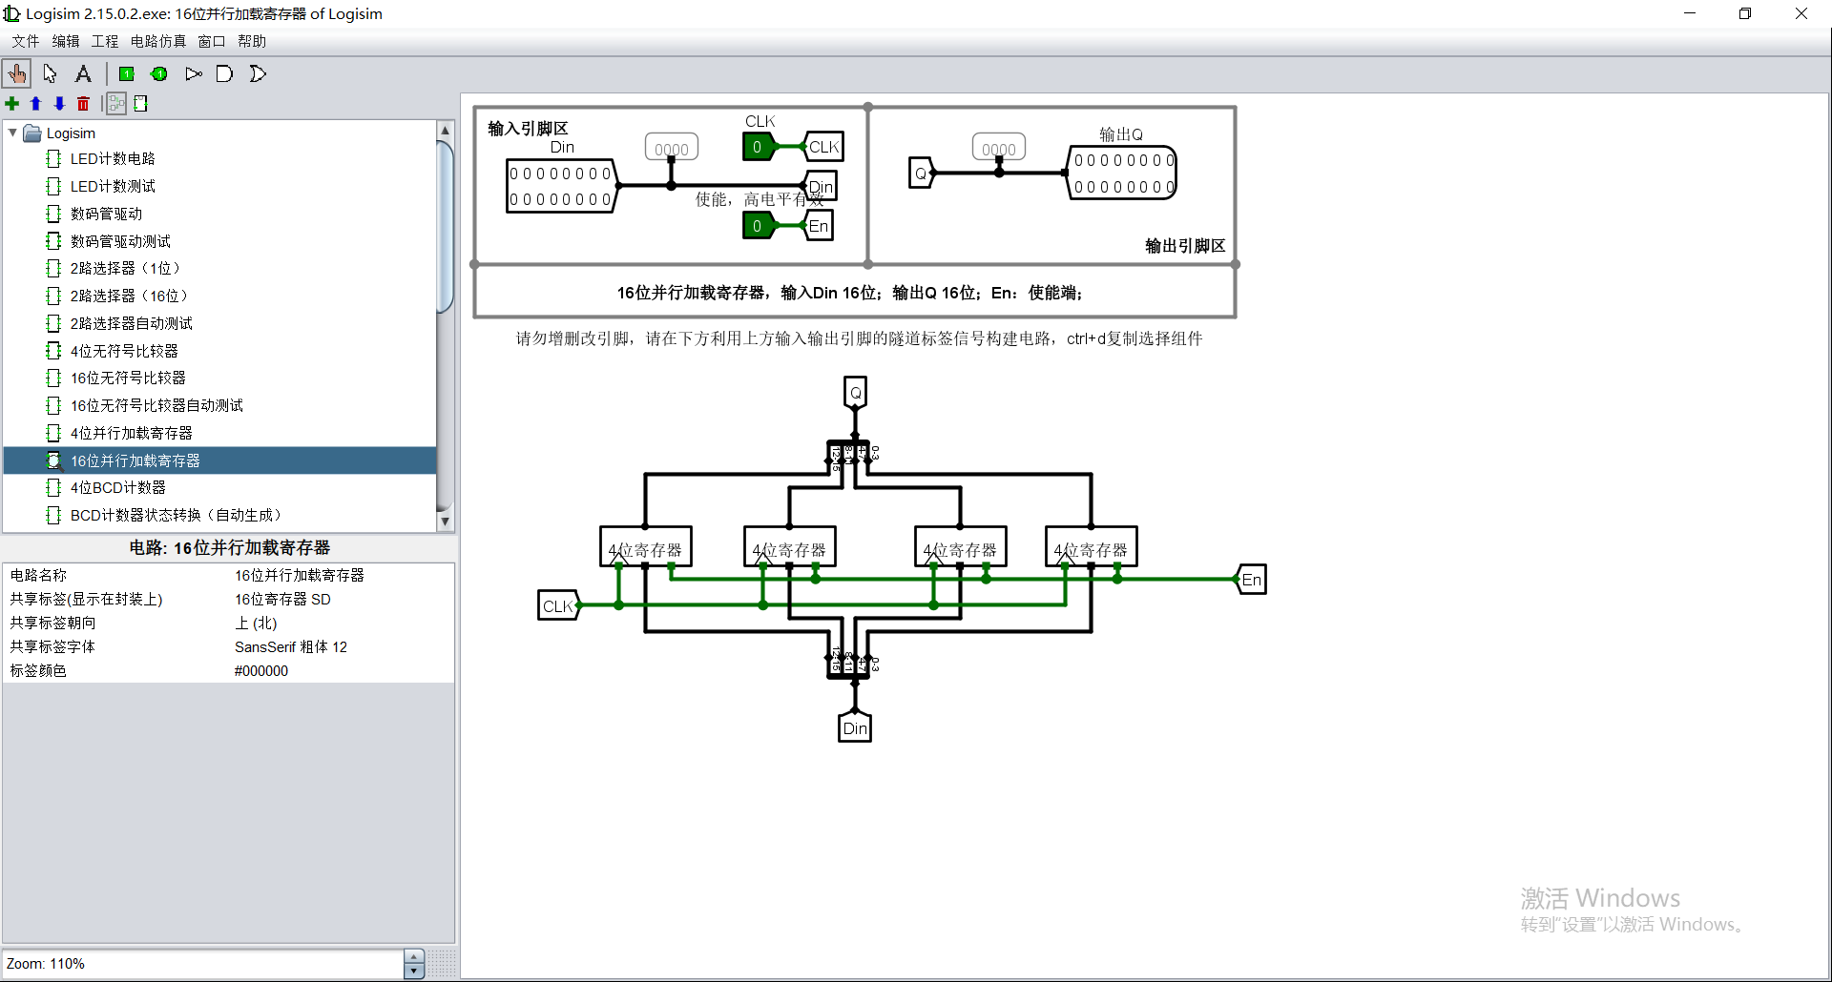Screen dimensions: 1832x982
Task: Select the NOT gate tool
Action: pos(194,73)
